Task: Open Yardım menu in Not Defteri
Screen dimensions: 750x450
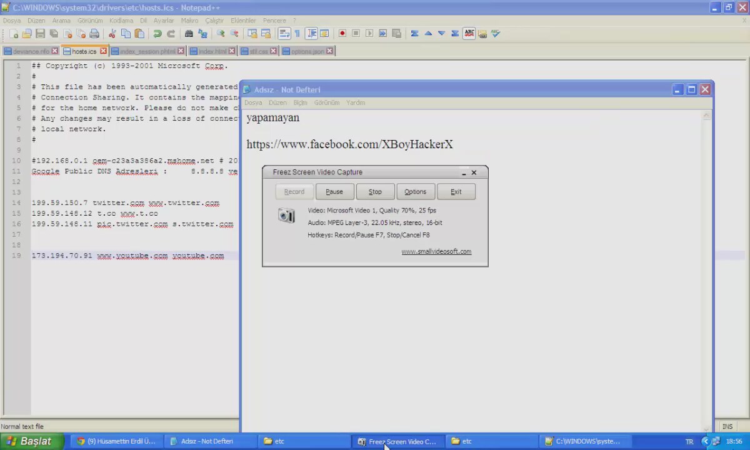Action: click(x=356, y=102)
